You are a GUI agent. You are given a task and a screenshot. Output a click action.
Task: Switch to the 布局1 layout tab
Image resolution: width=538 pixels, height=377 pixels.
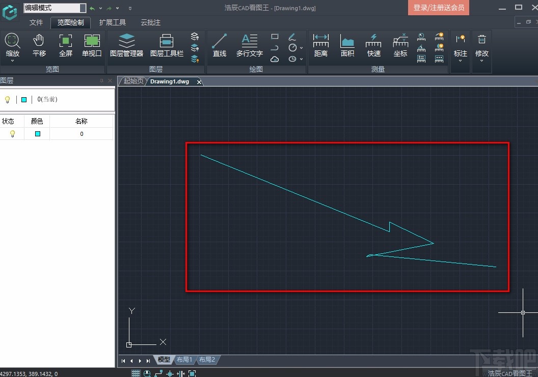184,360
